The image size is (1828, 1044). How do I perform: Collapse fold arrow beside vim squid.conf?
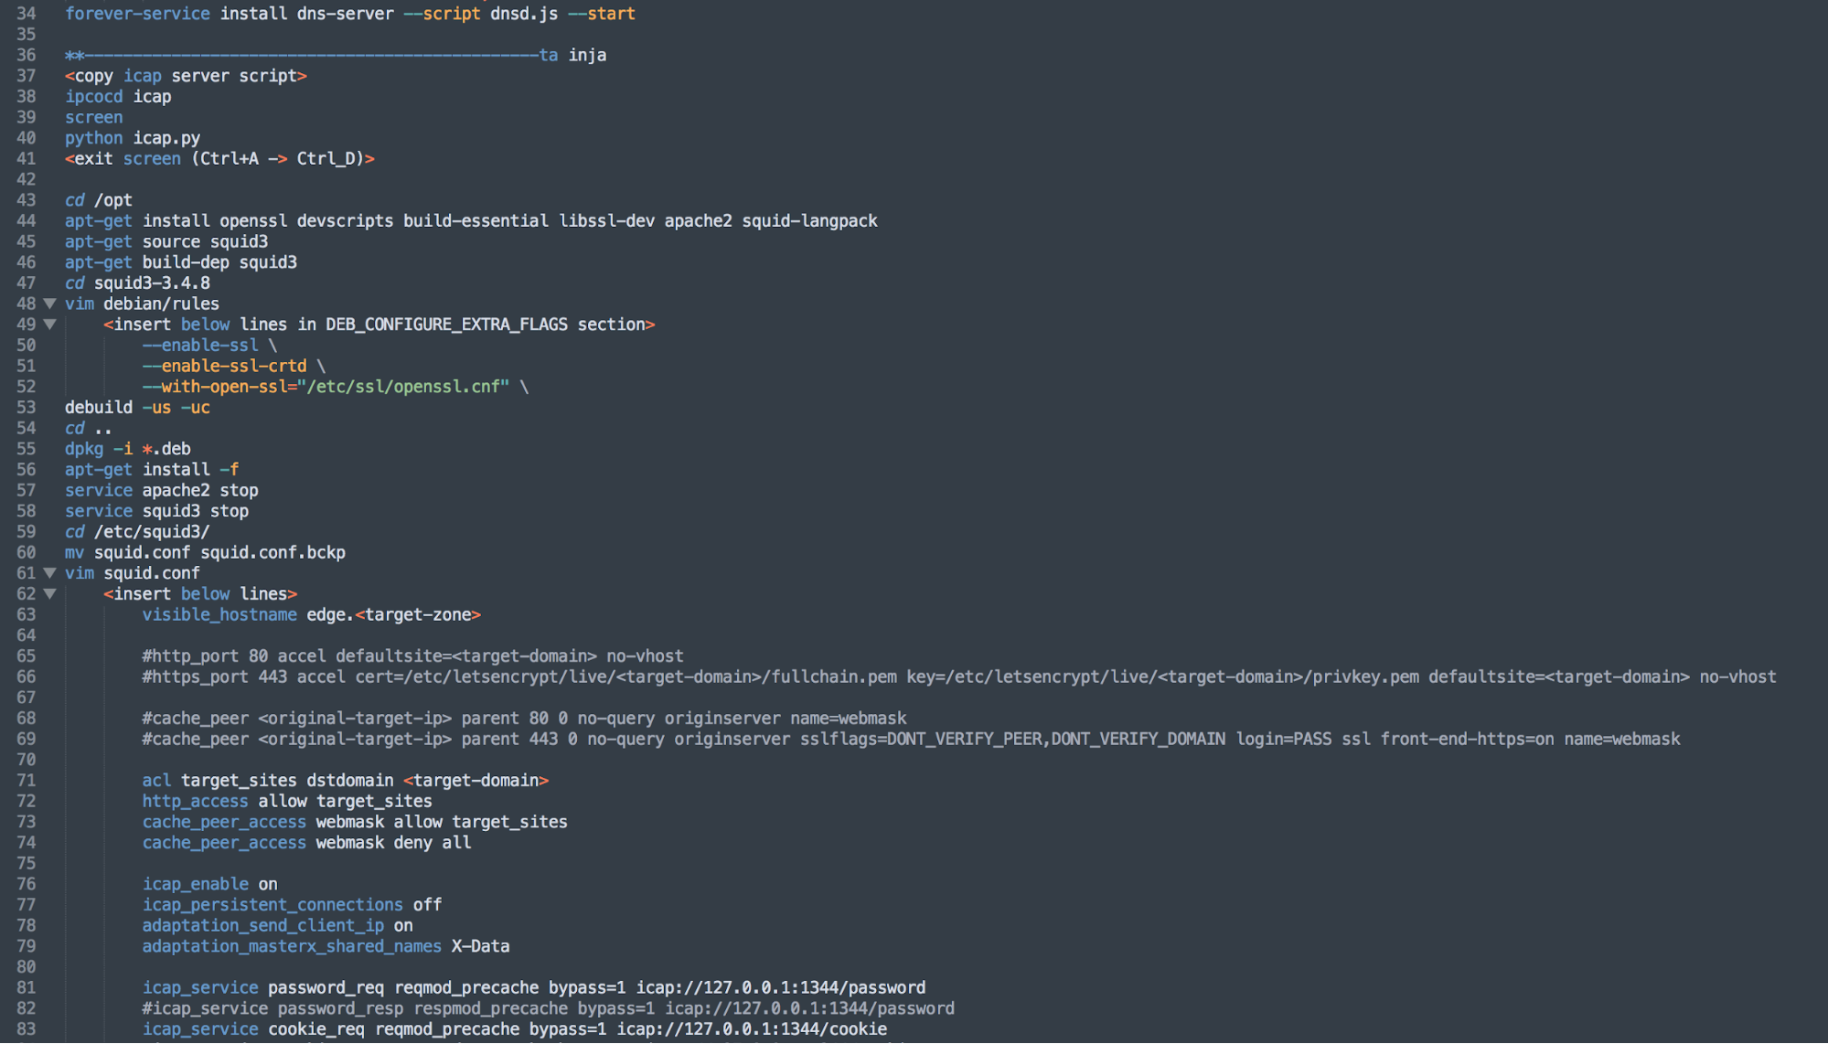[50, 573]
